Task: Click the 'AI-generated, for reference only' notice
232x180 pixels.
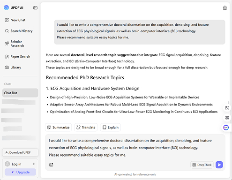Action: point(135,174)
